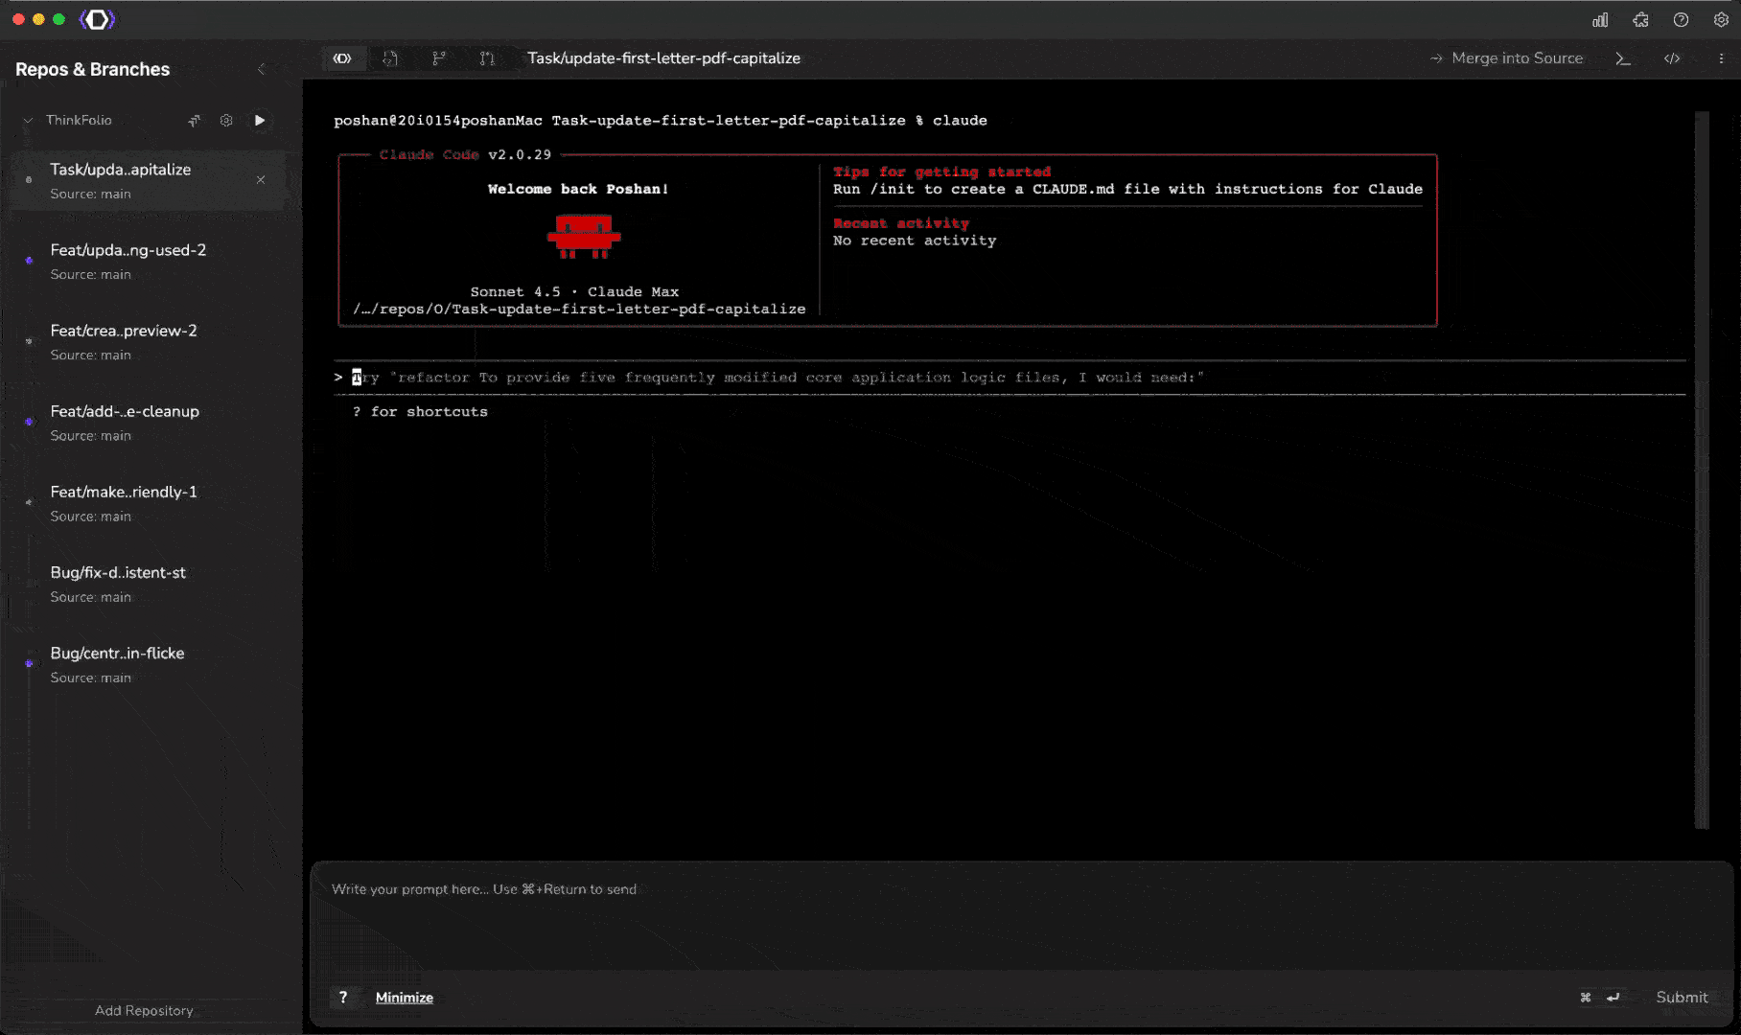Click status dot beside Feat/upda..ng-used-2
Screen dimensions: 1741x1035
pos(29,260)
